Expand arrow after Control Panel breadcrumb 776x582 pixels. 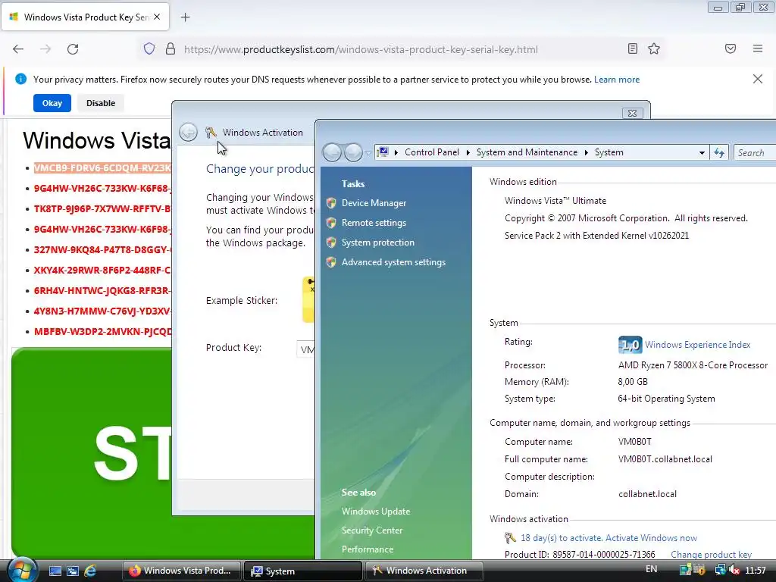pos(468,152)
